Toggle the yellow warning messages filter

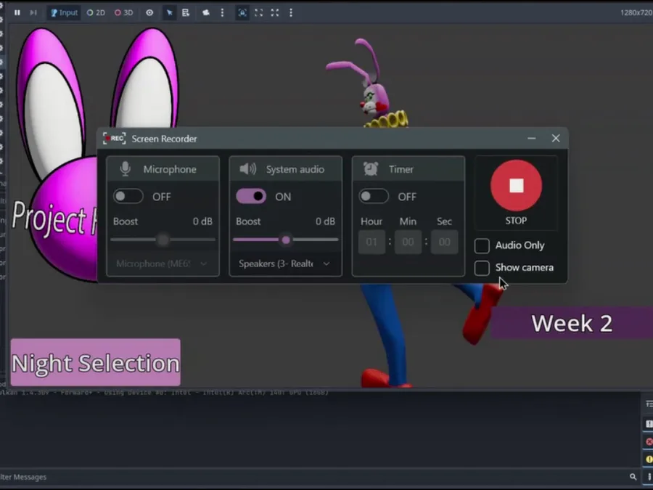(649, 460)
